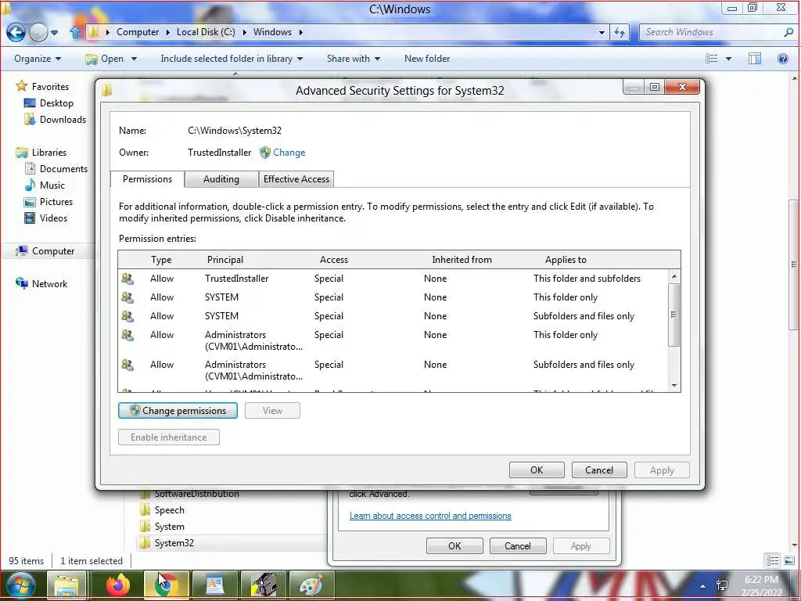Image resolution: width=801 pixels, height=601 pixels.
Task: Click Cancel in the background Properties dialog
Action: (518, 545)
